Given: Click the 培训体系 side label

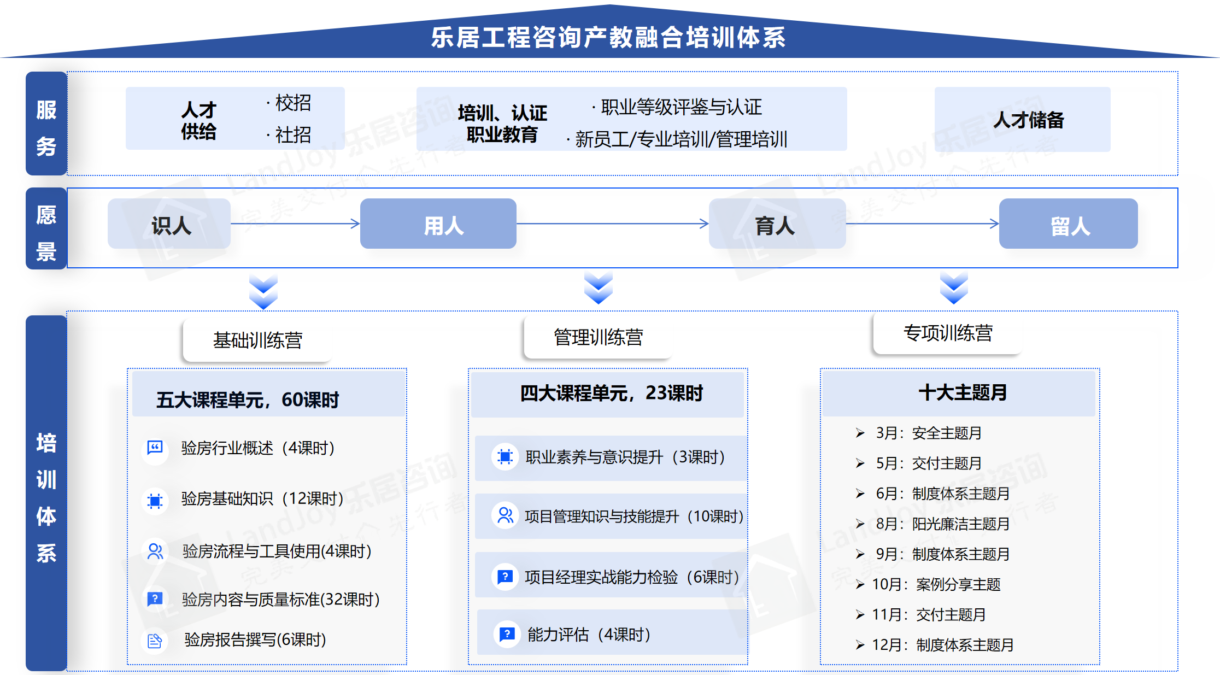Looking at the screenshot, I should 46,493.
